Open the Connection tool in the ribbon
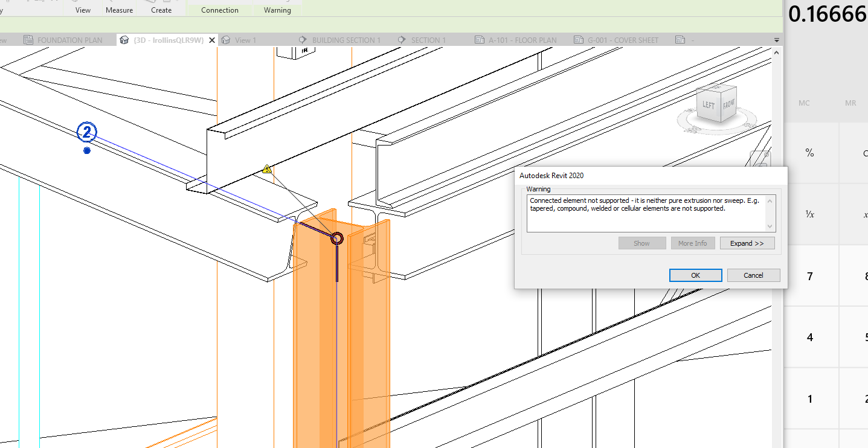Screen dimensions: 868x448 (x=219, y=10)
